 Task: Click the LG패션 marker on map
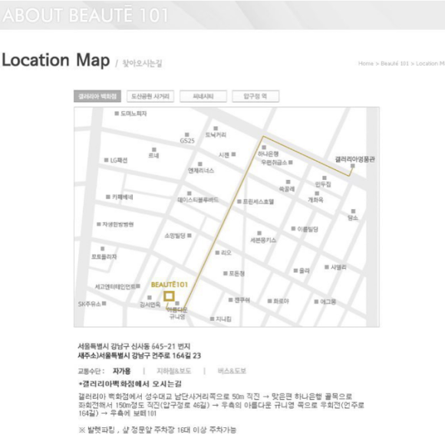[x=107, y=160]
